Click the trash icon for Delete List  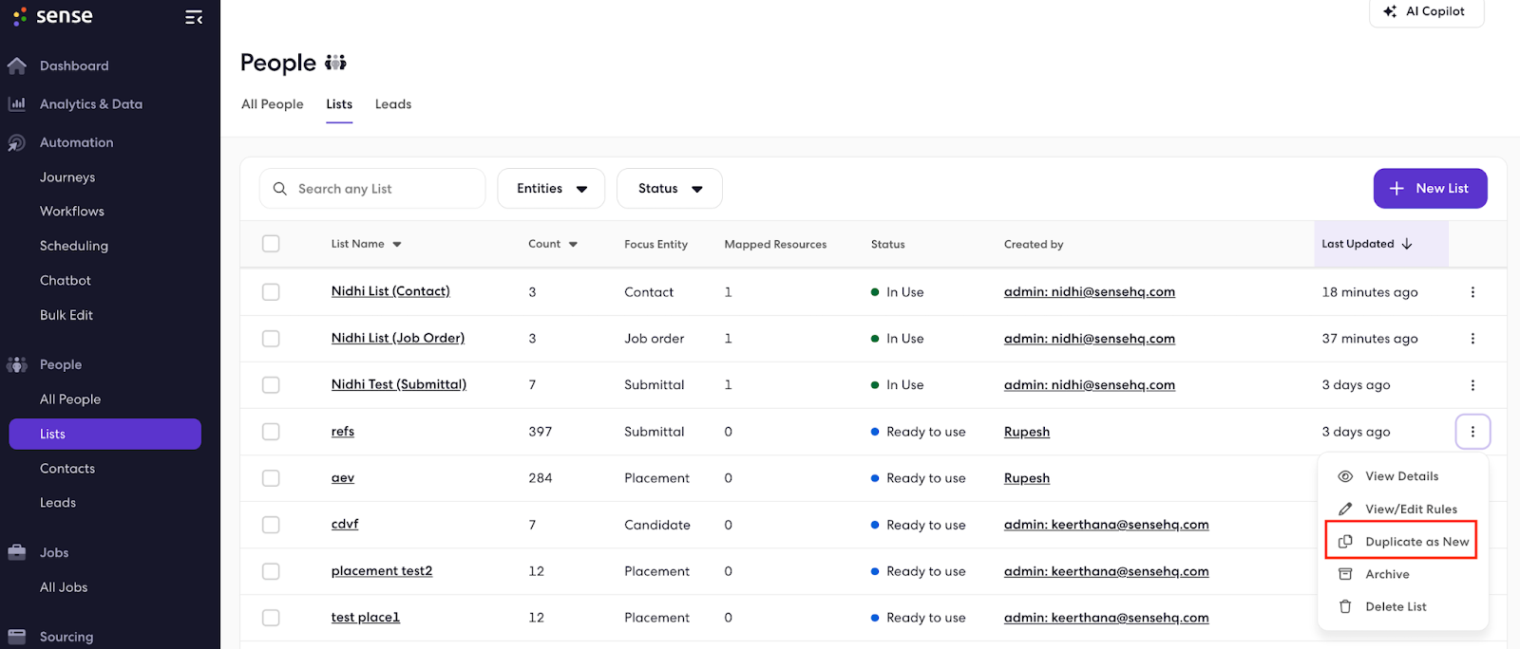click(x=1345, y=606)
